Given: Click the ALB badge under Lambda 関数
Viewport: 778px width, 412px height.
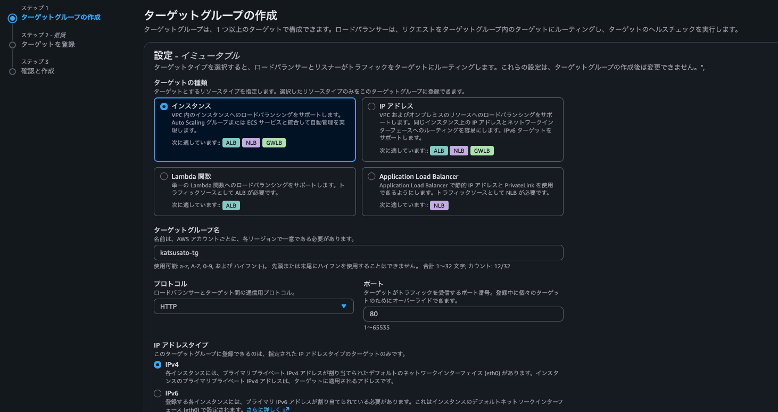Looking at the screenshot, I should coord(231,205).
